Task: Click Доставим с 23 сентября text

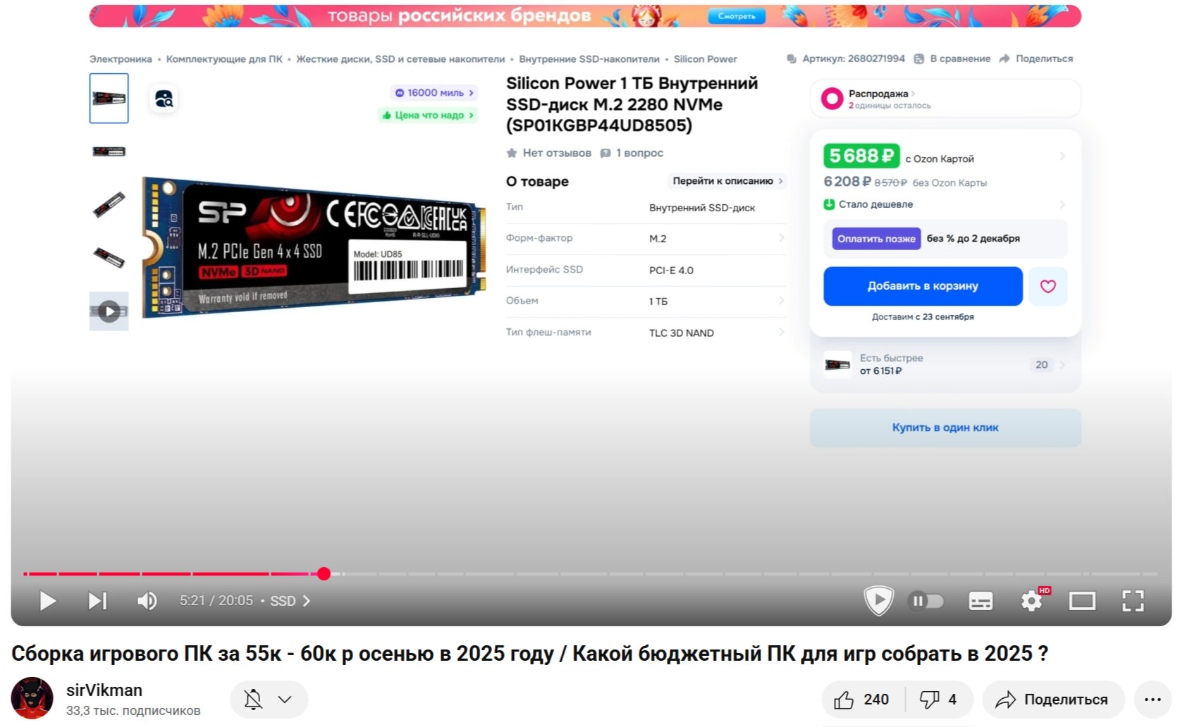Action: pos(923,317)
